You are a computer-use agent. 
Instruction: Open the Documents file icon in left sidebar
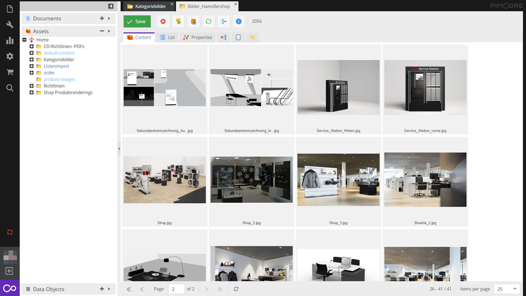coord(10,9)
